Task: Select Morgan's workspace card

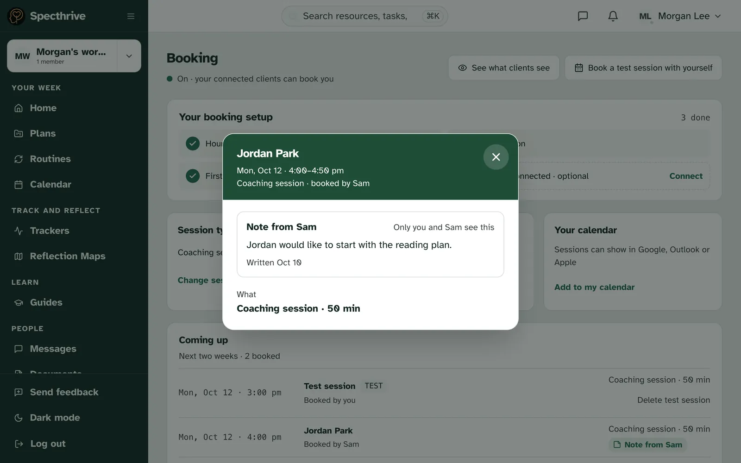Action: point(63,56)
